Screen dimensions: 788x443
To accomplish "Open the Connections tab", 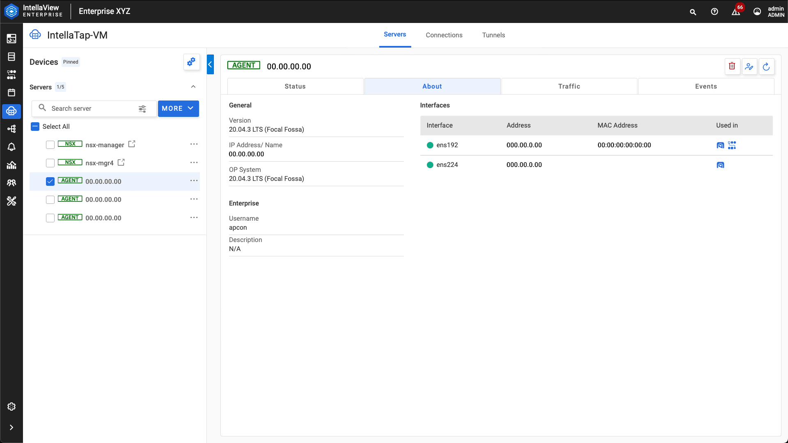I will [x=444, y=35].
